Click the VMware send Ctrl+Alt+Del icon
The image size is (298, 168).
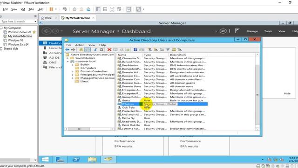click(65, 9)
